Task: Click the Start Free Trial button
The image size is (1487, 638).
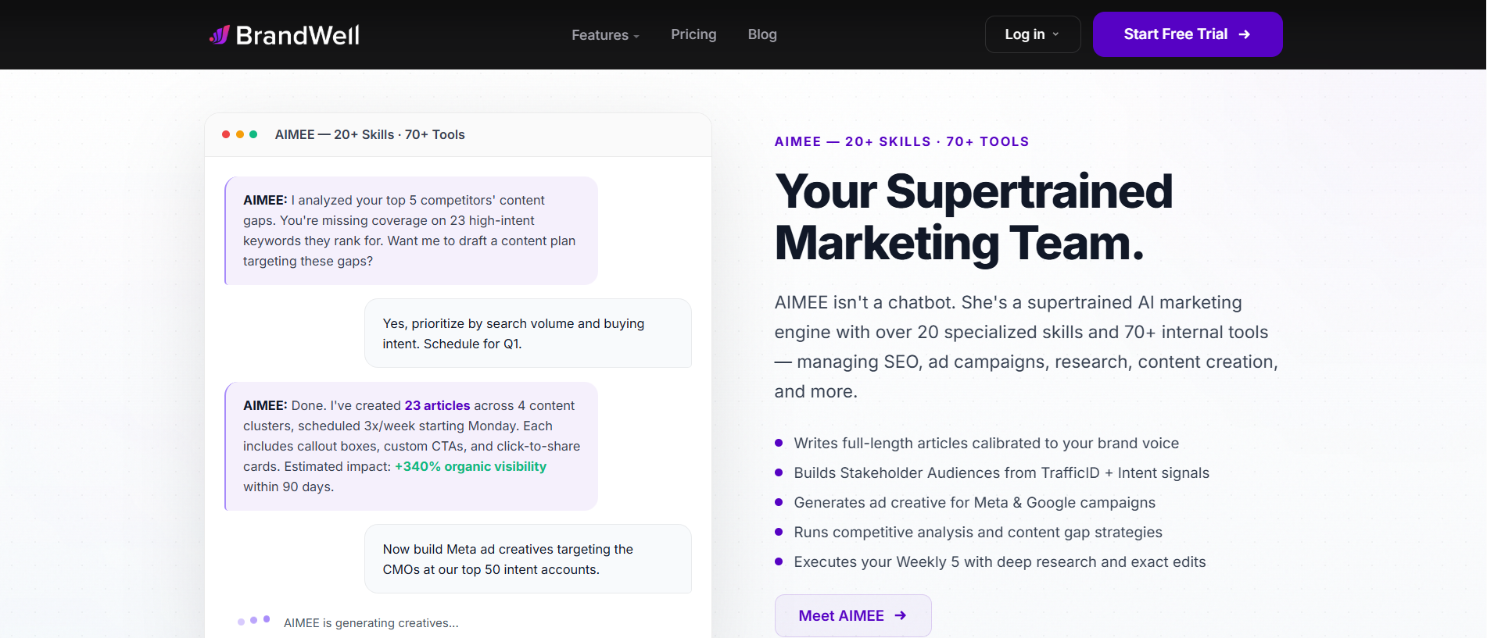Action: click(x=1188, y=34)
